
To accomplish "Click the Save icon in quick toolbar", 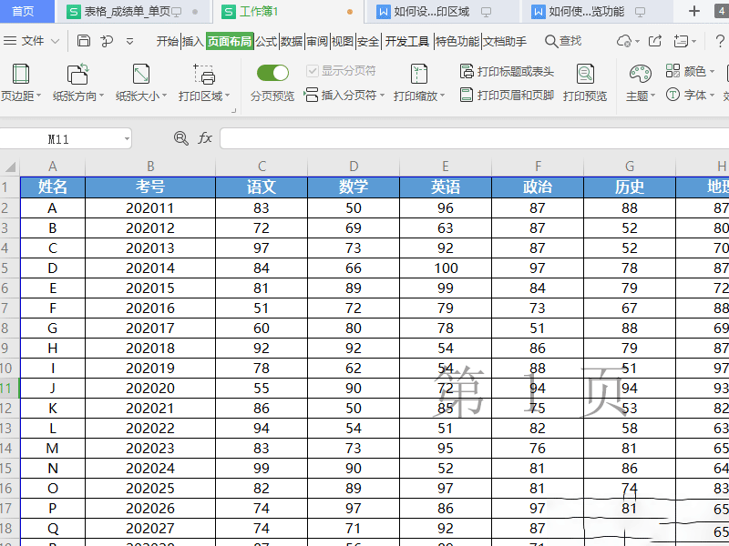I will pos(84,41).
